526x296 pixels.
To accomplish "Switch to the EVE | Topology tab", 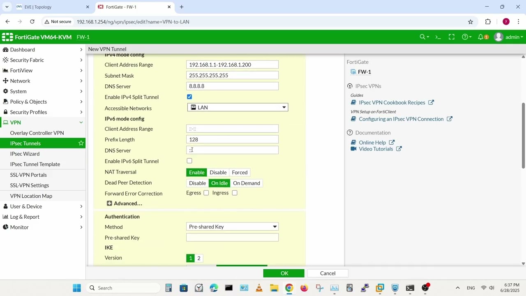I will click(x=52, y=7).
